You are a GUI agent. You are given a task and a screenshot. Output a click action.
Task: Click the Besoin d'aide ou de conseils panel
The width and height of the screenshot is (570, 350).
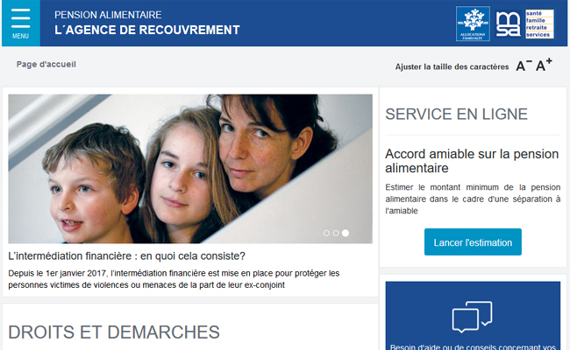click(x=473, y=316)
